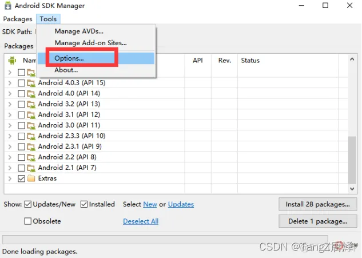Click the Android 2.3.1 (API 9) folder icon
Screen dimensions: 362x258
click(x=31, y=146)
